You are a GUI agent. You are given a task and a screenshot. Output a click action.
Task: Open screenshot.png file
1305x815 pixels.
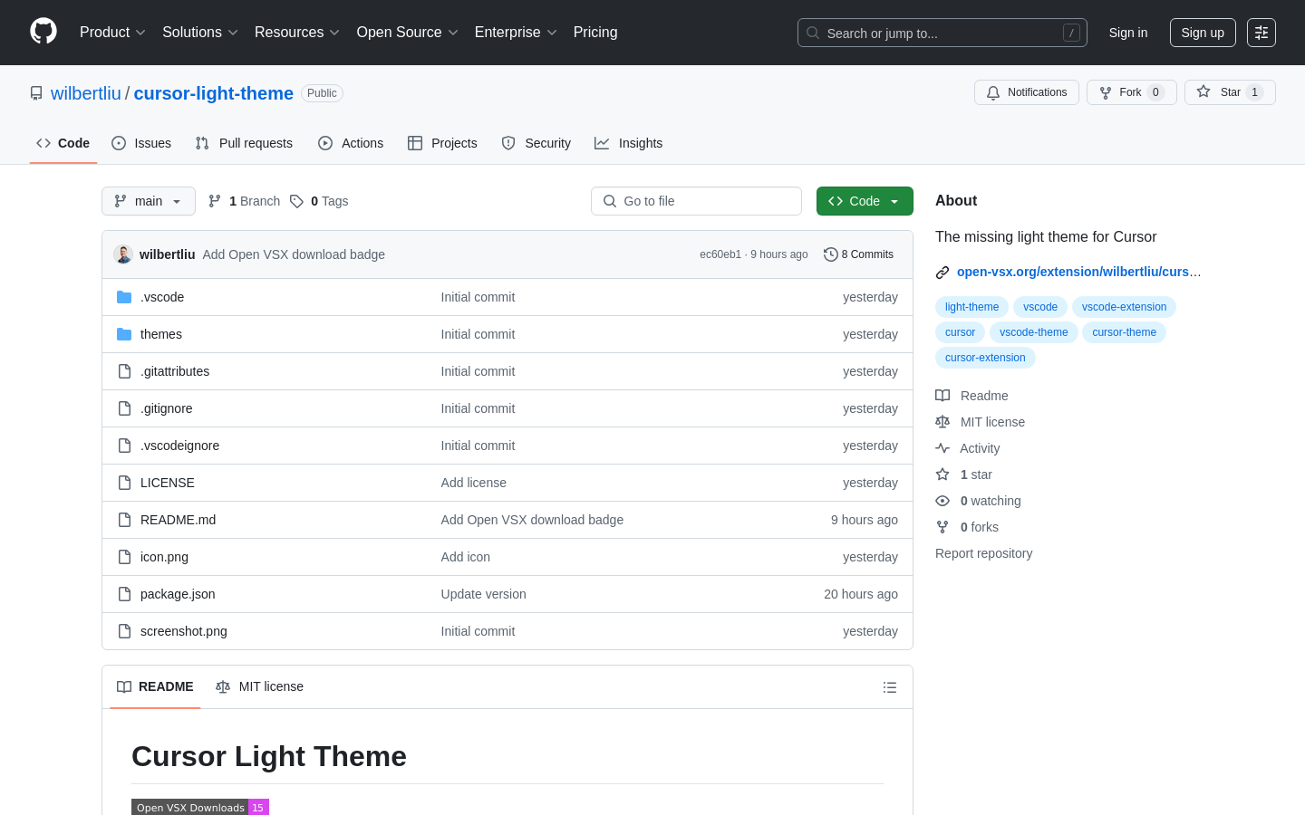pos(184,631)
